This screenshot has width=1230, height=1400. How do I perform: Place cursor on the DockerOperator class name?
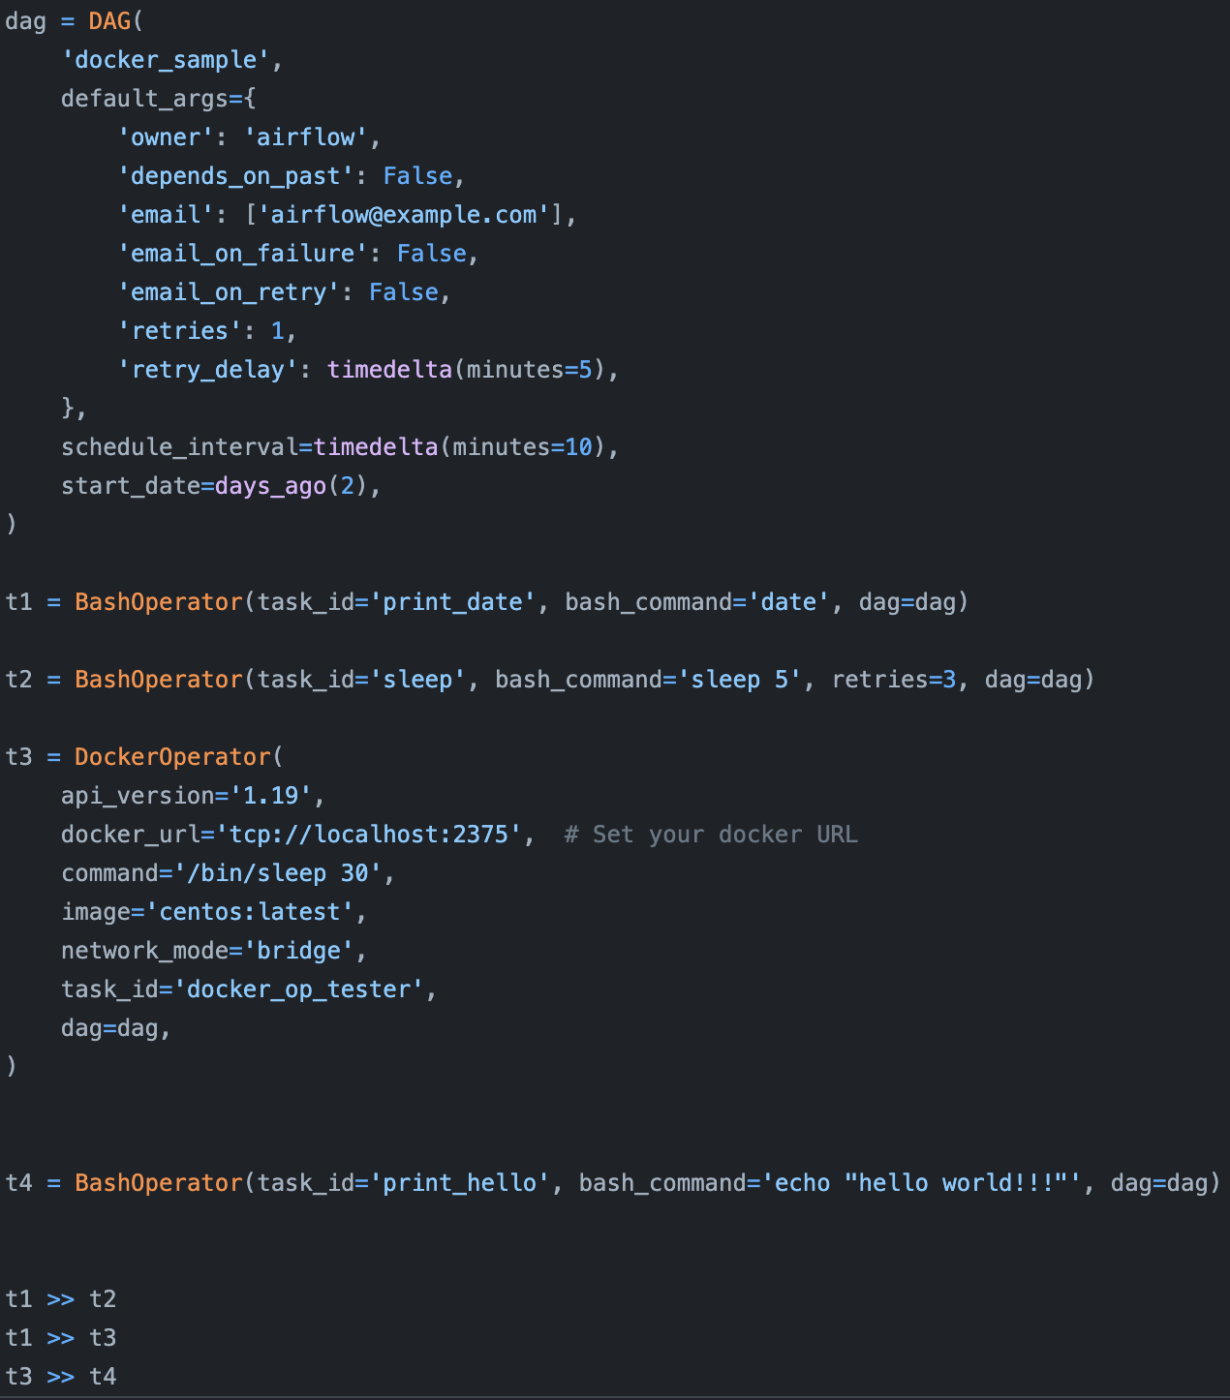point(172,757)
